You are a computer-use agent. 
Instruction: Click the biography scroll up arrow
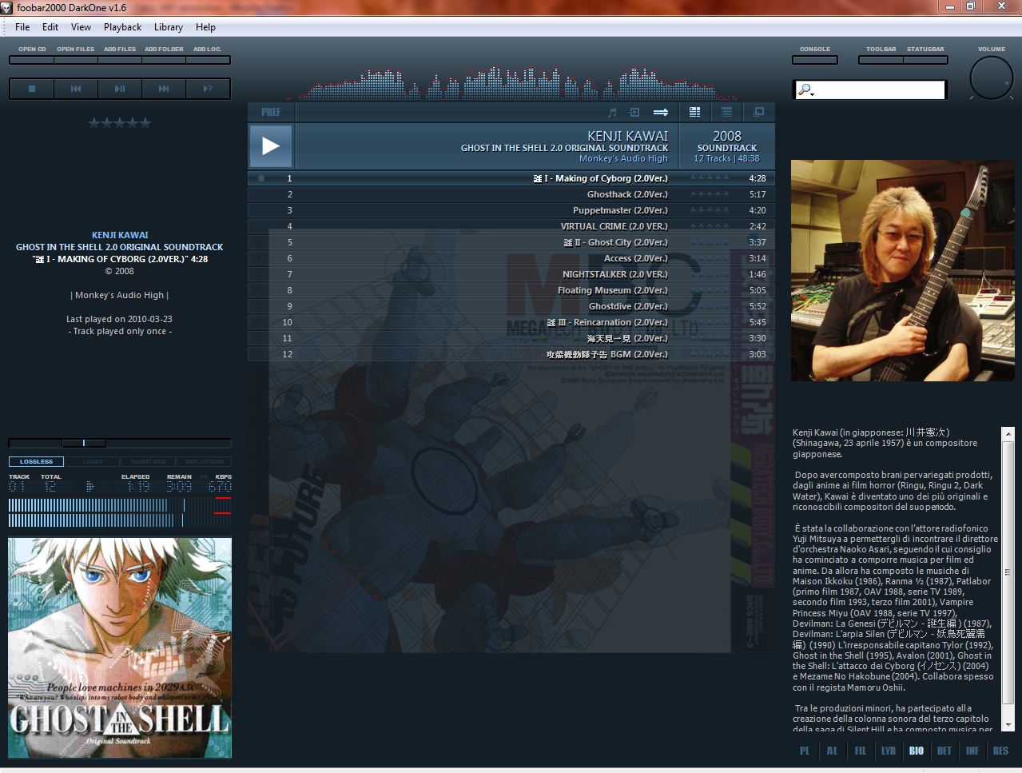pyautogui.click(x=1008, y=434)
